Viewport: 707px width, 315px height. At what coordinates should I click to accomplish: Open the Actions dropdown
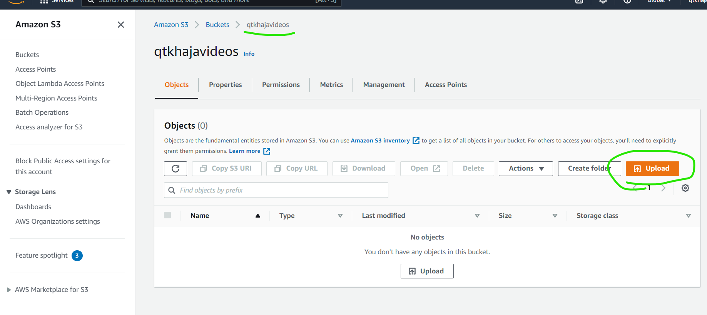[x=526, y=169]
